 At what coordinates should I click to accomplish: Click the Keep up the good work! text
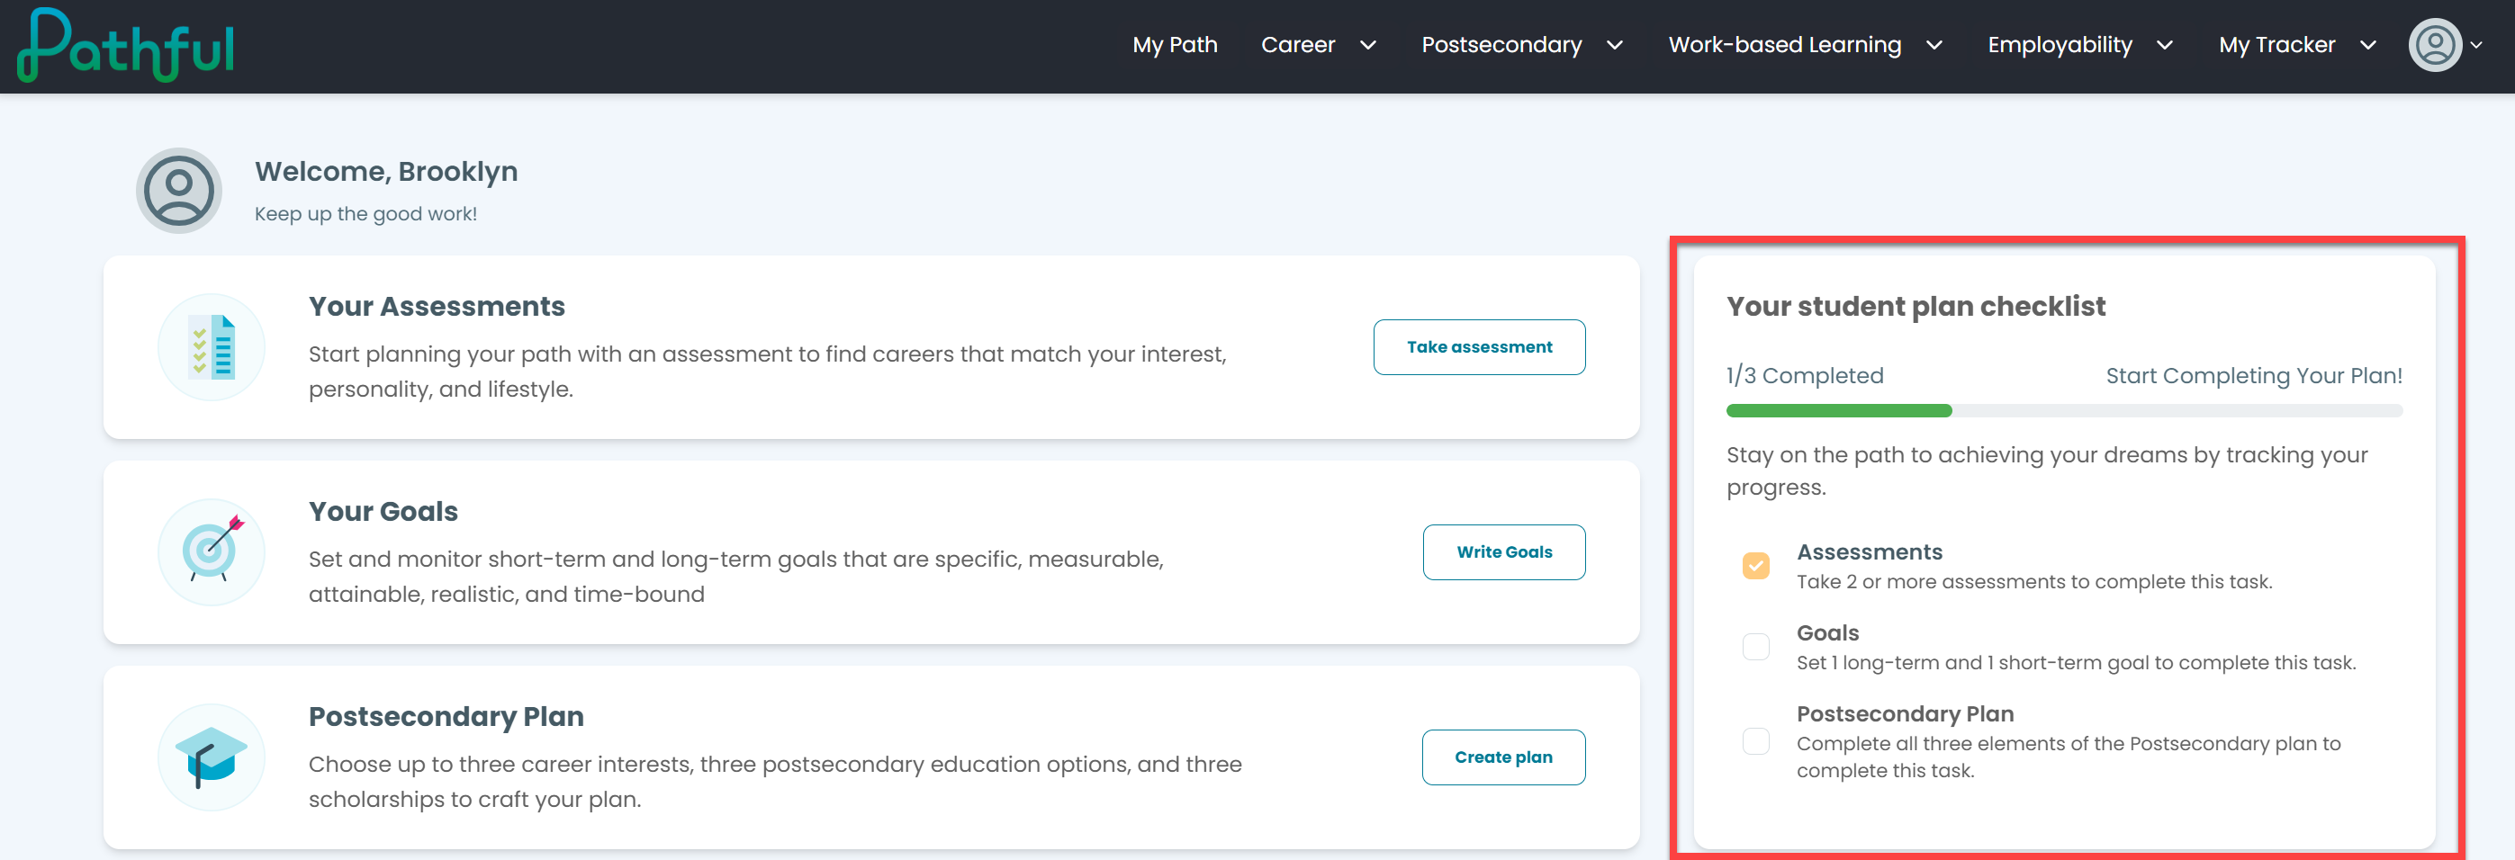pyautogui.click(x=365, y=214)
